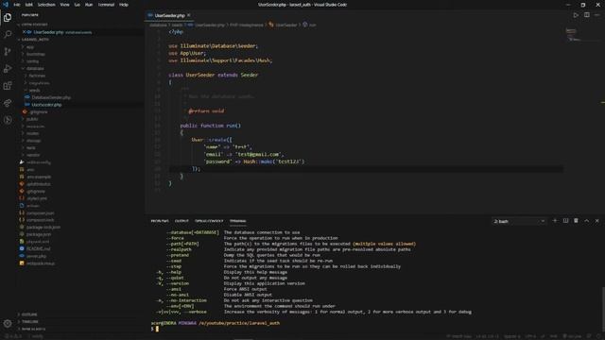Image resolution: width=605 pixels, height=340 pixels.
Task: Open the Search view in activity bar
Action: pyautogui.click(x=8, y=34)
